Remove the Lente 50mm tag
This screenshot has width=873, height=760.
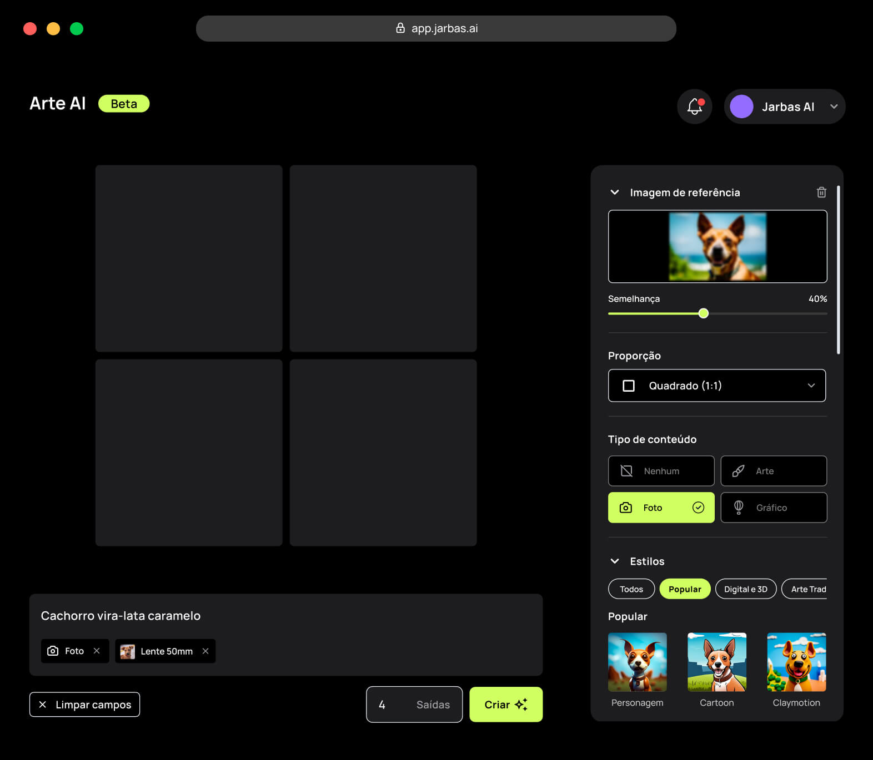(x=205, y=651)
